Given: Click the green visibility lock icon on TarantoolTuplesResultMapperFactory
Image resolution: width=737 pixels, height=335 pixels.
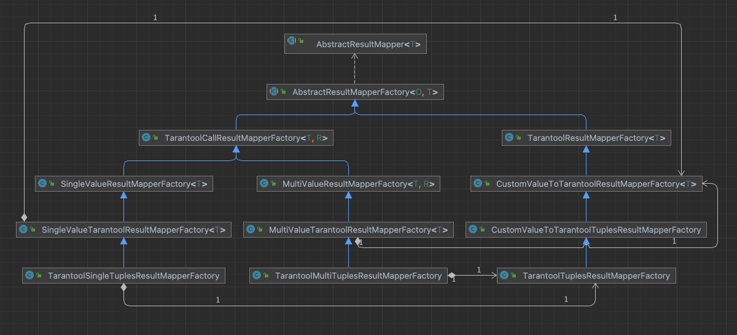Looking at the screenshot, I should 514,276.
